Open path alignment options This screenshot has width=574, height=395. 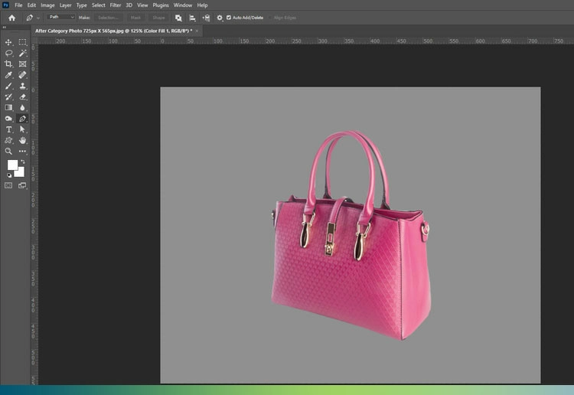pos(192,18)
